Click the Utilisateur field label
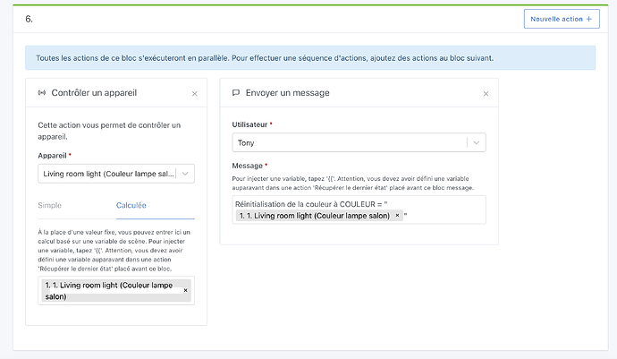 click(x=249, y=124)
